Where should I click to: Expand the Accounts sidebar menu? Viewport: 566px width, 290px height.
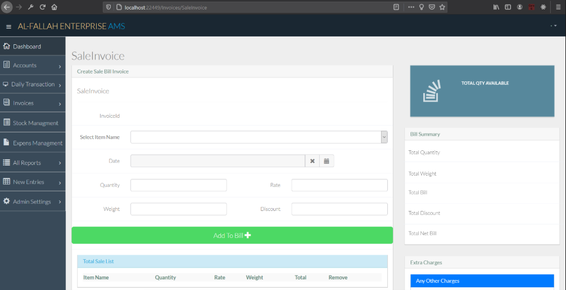[33, 66]
